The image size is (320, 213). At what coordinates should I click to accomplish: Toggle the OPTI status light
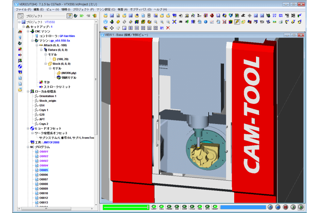click(x=207, y=207)
